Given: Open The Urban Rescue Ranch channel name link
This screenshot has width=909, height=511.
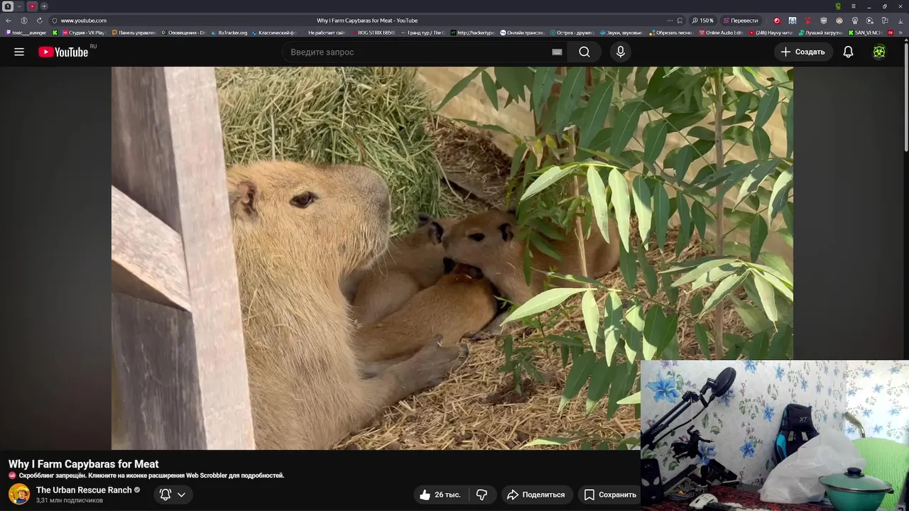Looking at the screenshot, I should click(x=84, y=490).
